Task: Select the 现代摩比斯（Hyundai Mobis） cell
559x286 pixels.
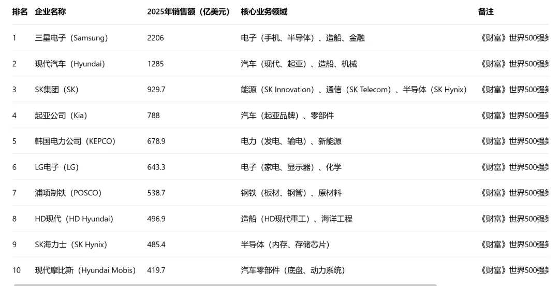Action: [x=85, y=270]
